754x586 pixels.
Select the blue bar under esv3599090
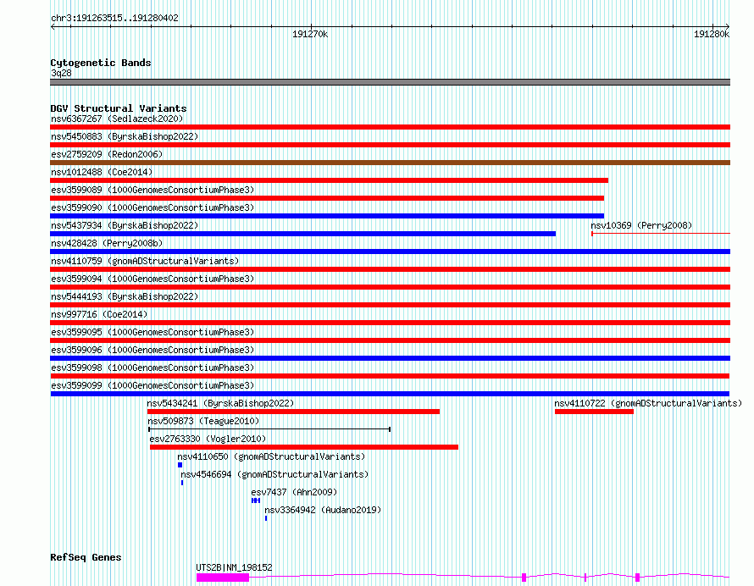click(x=327, y=216)
